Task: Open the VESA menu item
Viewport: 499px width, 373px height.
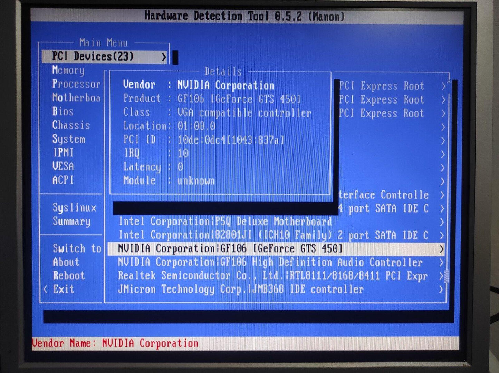Action: [x=63, y=166]
